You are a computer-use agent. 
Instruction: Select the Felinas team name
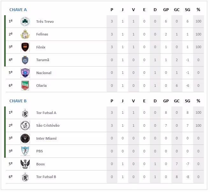click(x=42, y=34)
